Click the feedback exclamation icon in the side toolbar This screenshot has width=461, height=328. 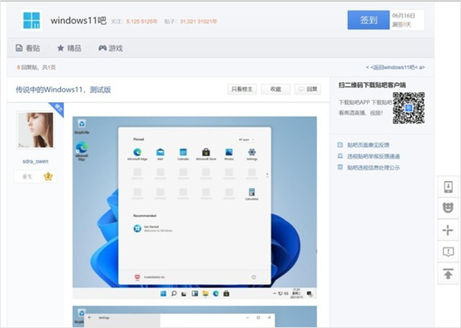[448, 252]
